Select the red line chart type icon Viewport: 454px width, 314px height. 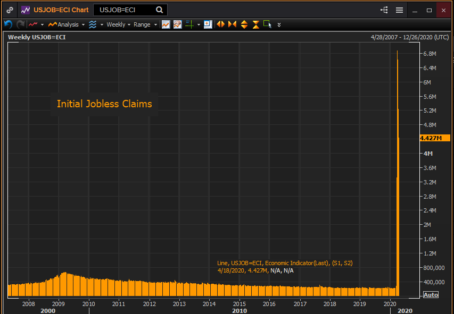click(33, 24)
